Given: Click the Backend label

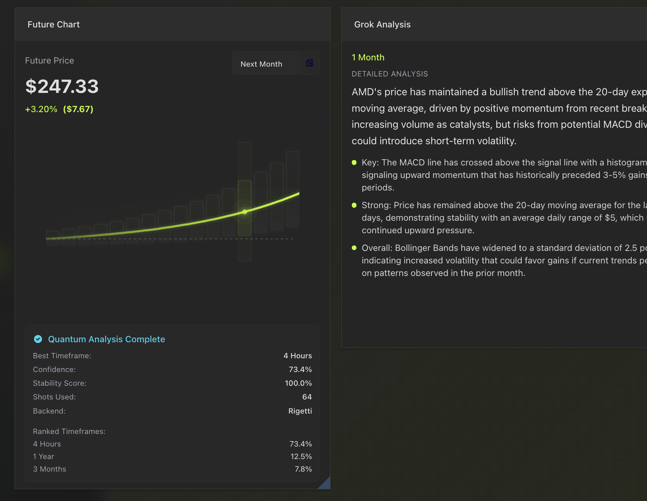Looking at the screenshot, I should [x=49, y=411].
